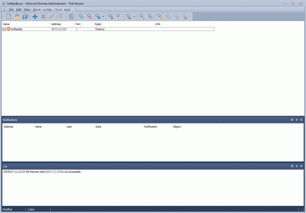
Task: Open the Action menu
Action: 47,10
